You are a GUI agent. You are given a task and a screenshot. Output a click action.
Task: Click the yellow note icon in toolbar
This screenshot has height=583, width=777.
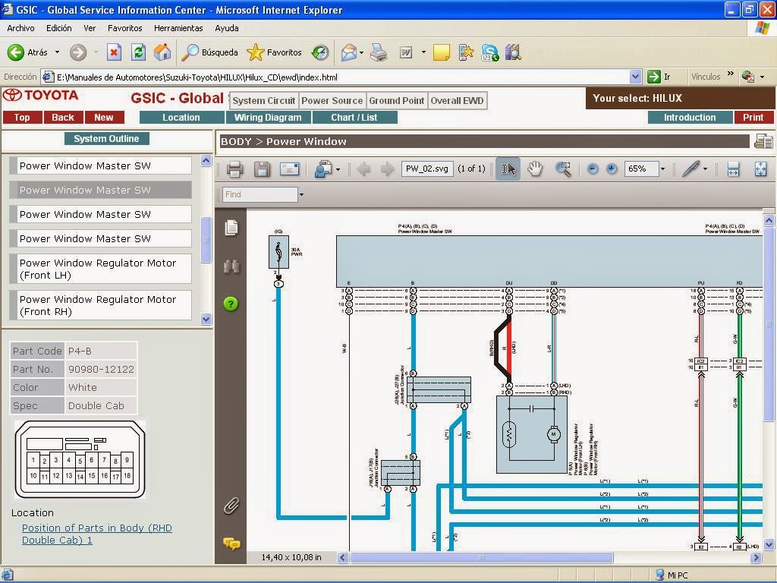(x=441, y=52)
